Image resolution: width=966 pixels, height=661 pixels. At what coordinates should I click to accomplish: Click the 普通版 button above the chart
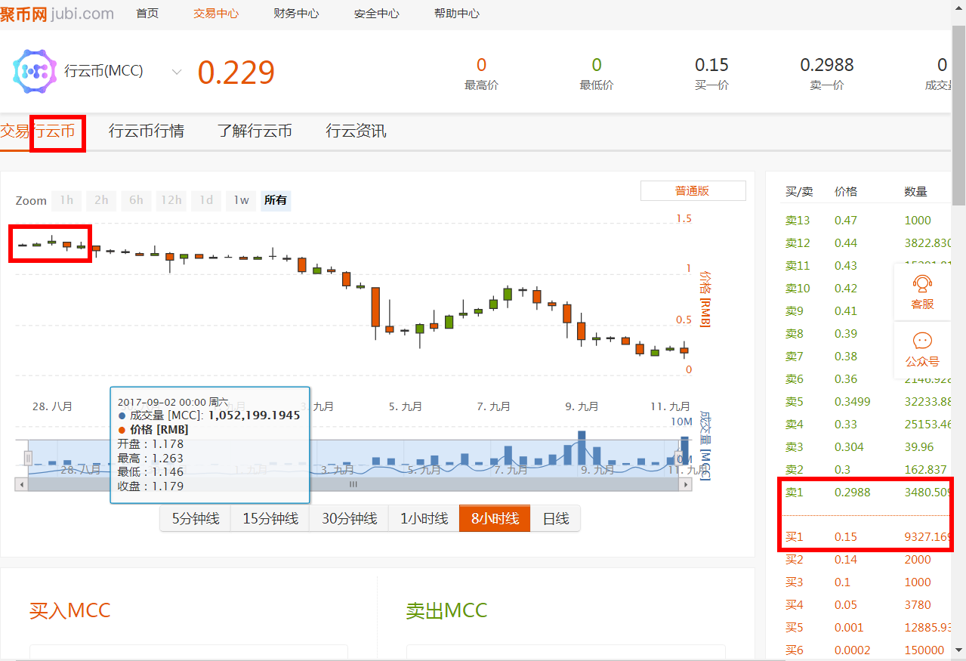[x=692, y=190]
